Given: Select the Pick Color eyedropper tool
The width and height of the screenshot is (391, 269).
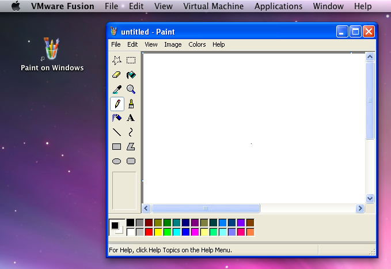Looking at the screenshot, I should [117, 89].
